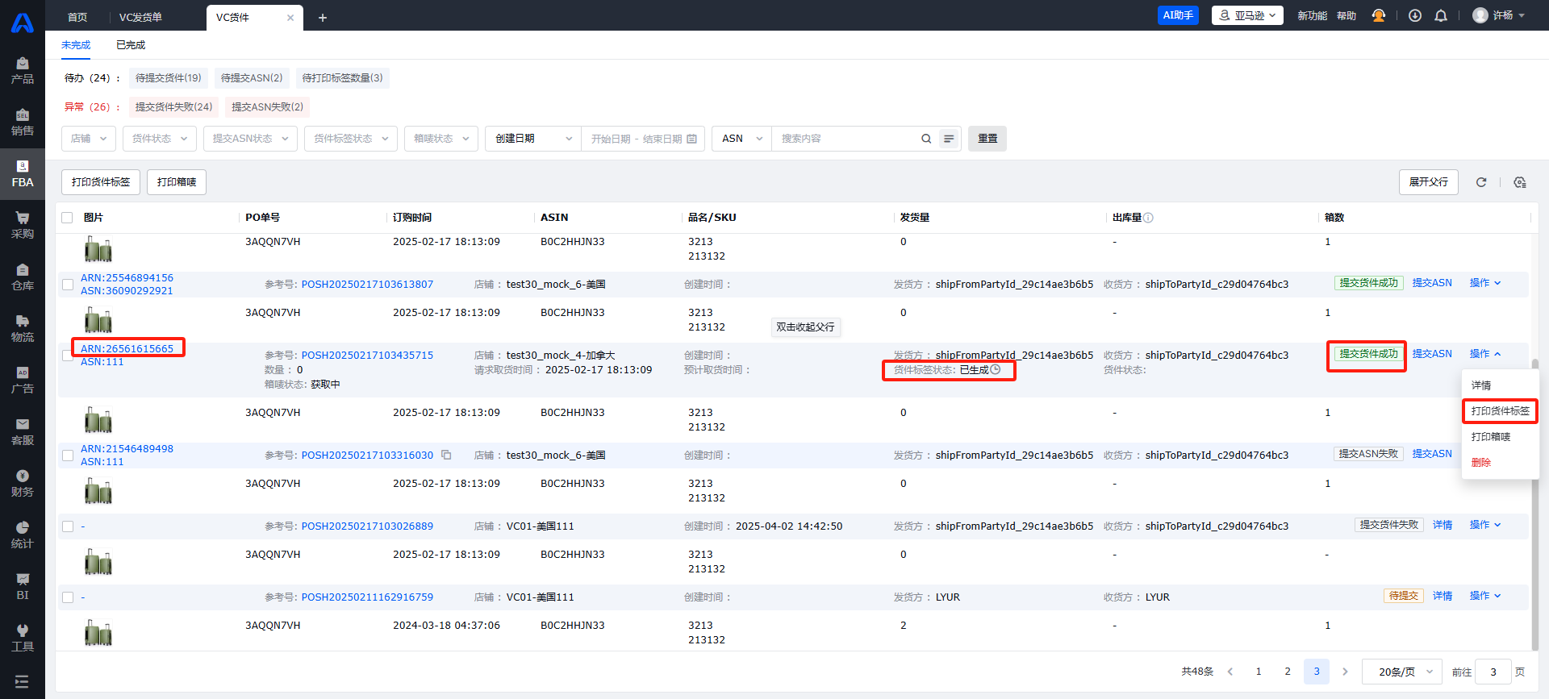Screen dimensions: 1549x699
Task: Switch to the 未完成 tab
Action: pos(76,45)
